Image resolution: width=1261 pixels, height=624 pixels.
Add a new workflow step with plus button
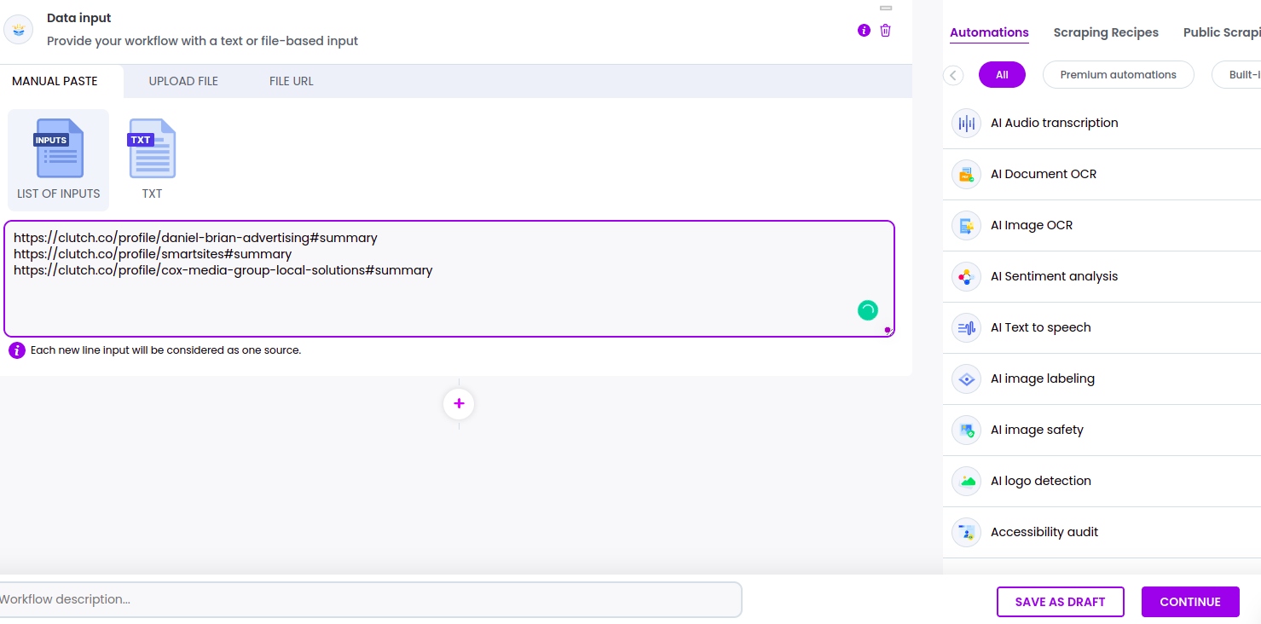459,403
